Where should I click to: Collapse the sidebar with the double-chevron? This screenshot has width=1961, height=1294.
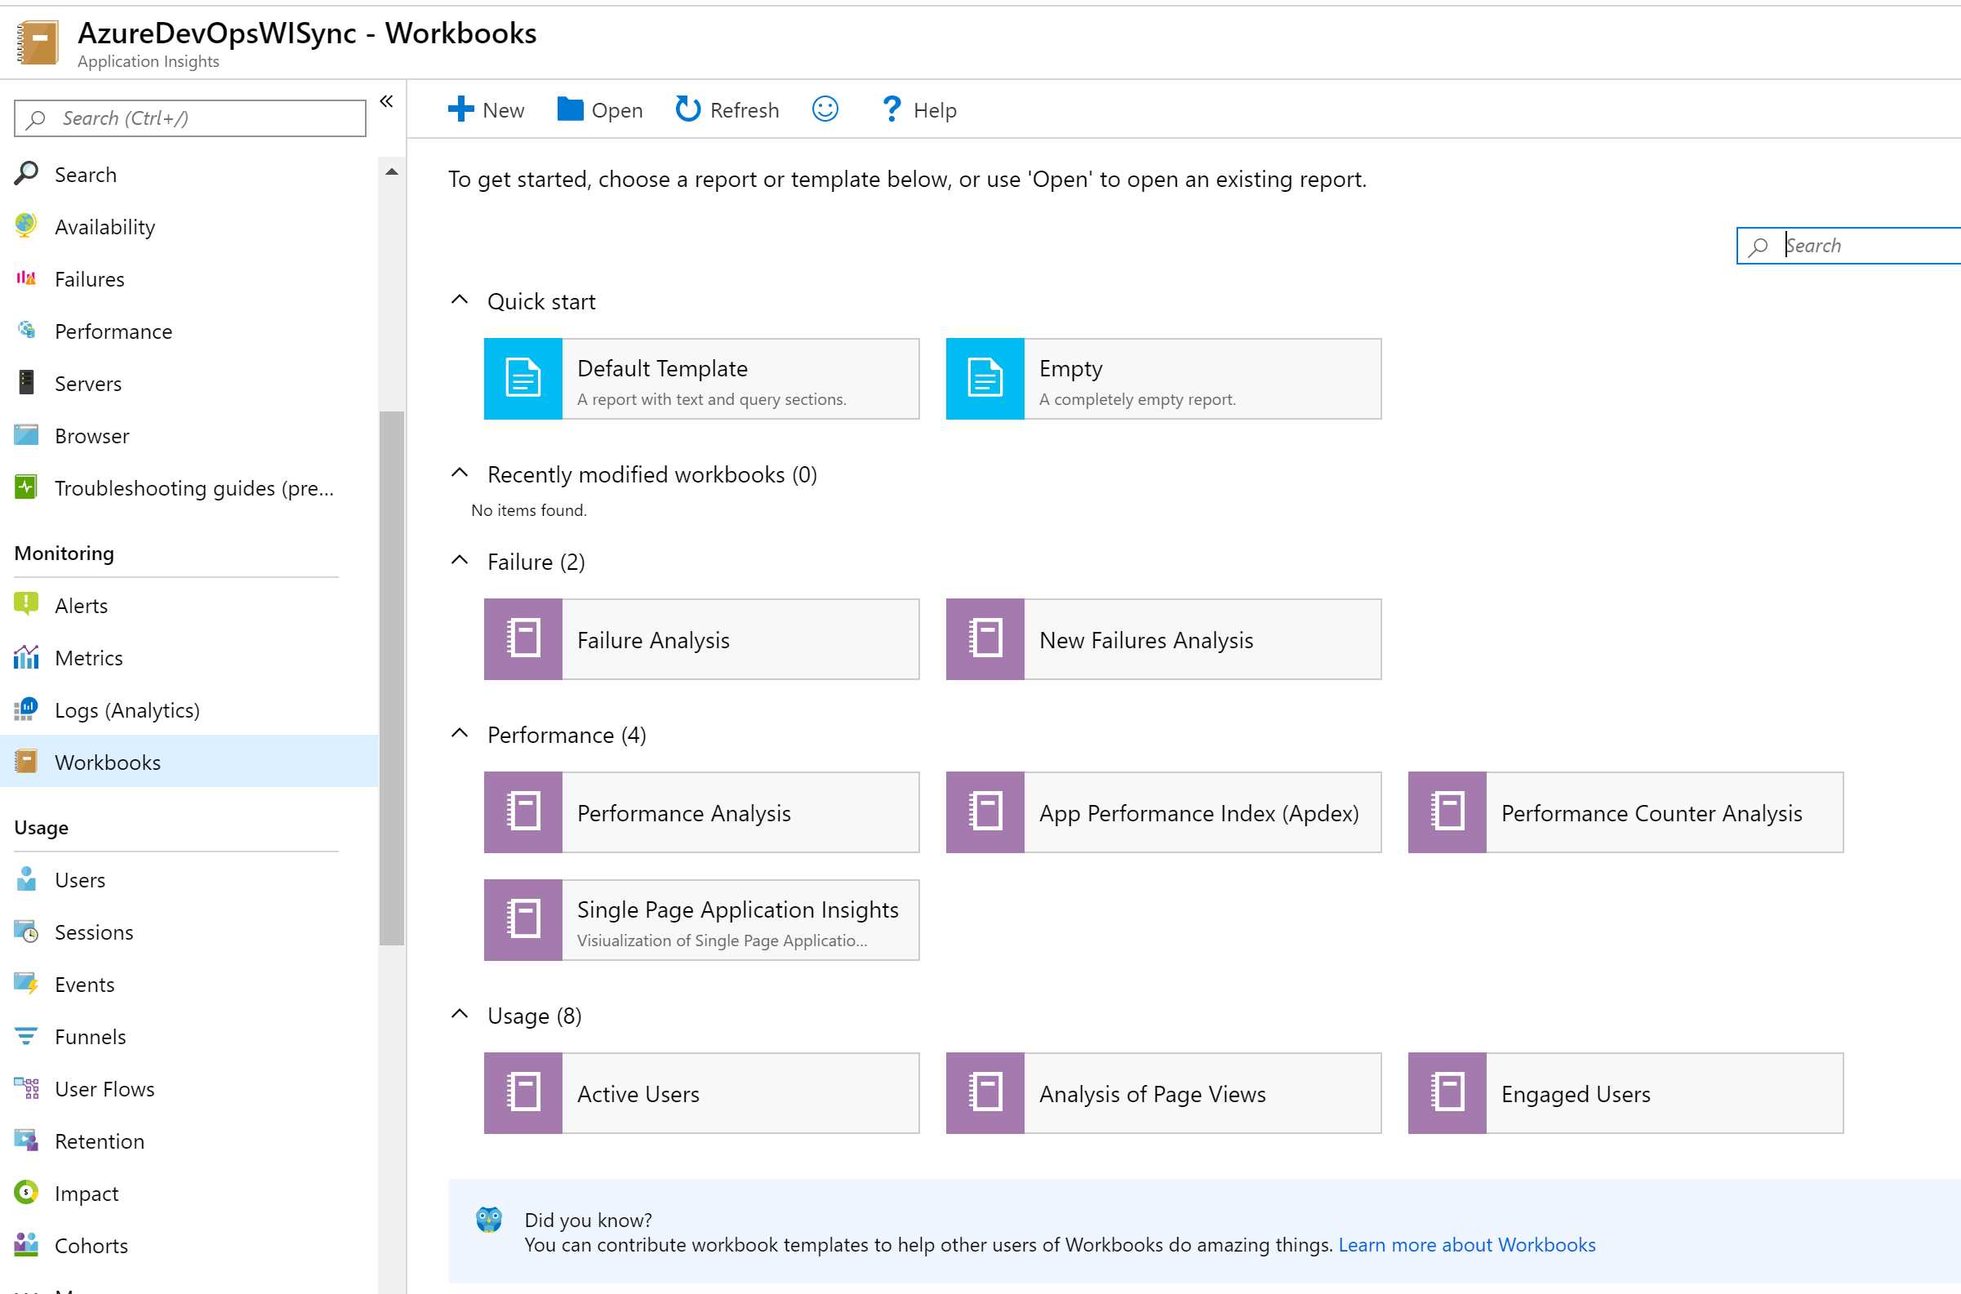point(387,100)
